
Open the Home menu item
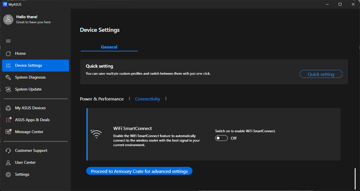pyautogui.click(x=36, y=53)
